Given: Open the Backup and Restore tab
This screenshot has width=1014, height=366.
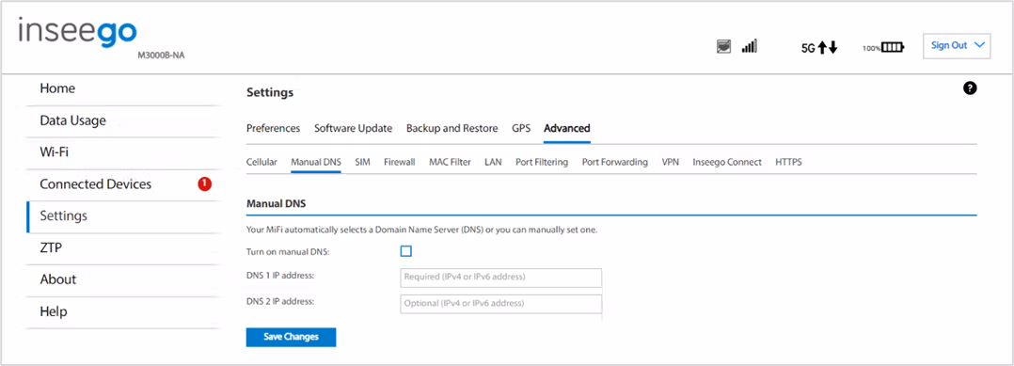Looking at the screenshot, I should 452,128.
